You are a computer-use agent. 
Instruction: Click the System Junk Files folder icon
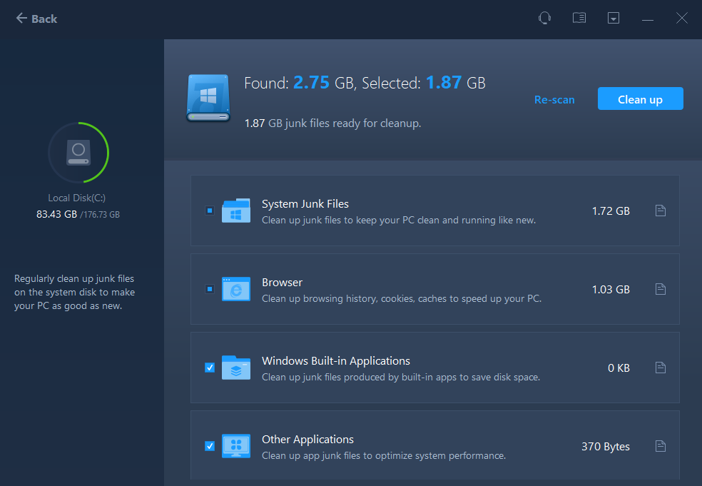(235, 211)
